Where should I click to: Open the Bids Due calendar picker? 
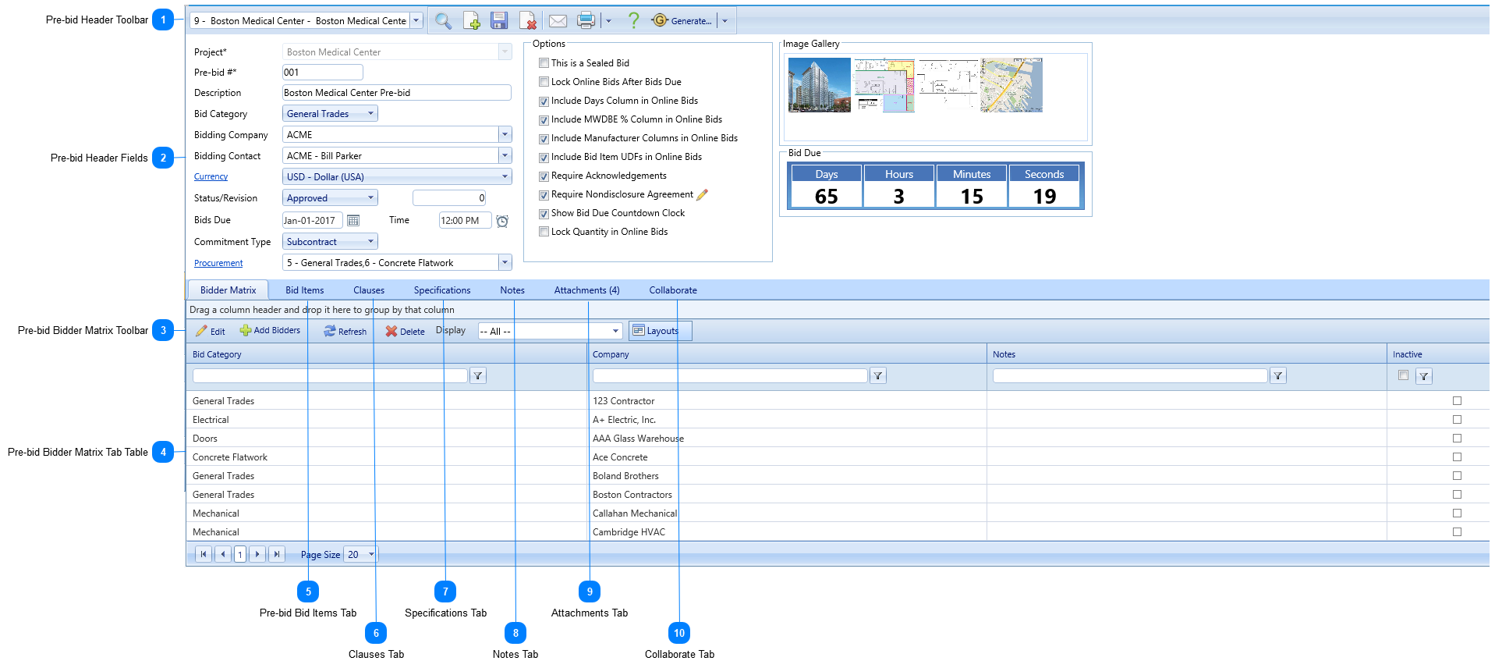click(353, 221)
